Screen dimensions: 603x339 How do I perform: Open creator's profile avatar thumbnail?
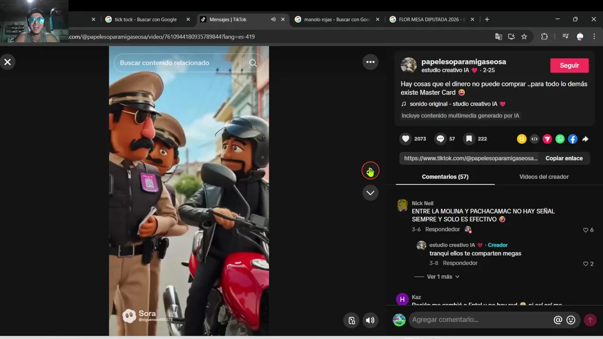click(x=408, y=65)
